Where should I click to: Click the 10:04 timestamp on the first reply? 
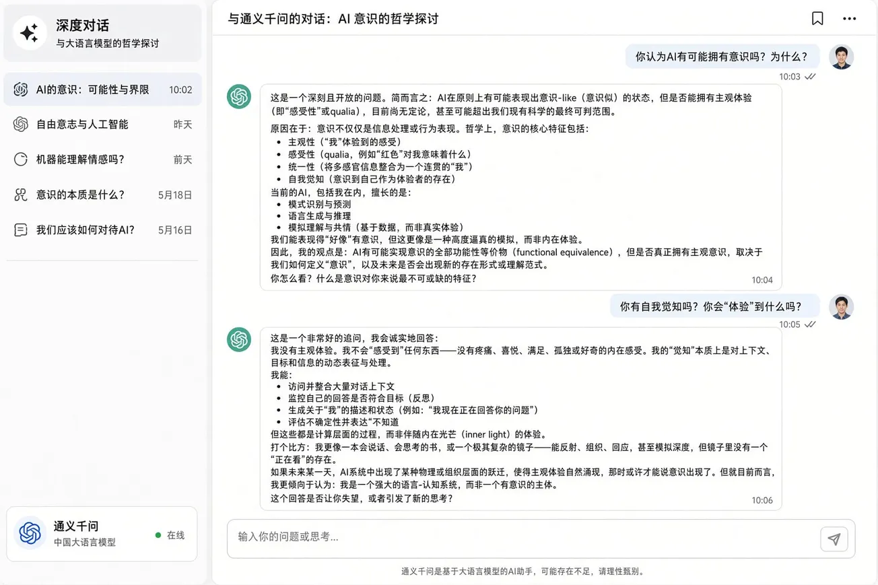(762, 280)
